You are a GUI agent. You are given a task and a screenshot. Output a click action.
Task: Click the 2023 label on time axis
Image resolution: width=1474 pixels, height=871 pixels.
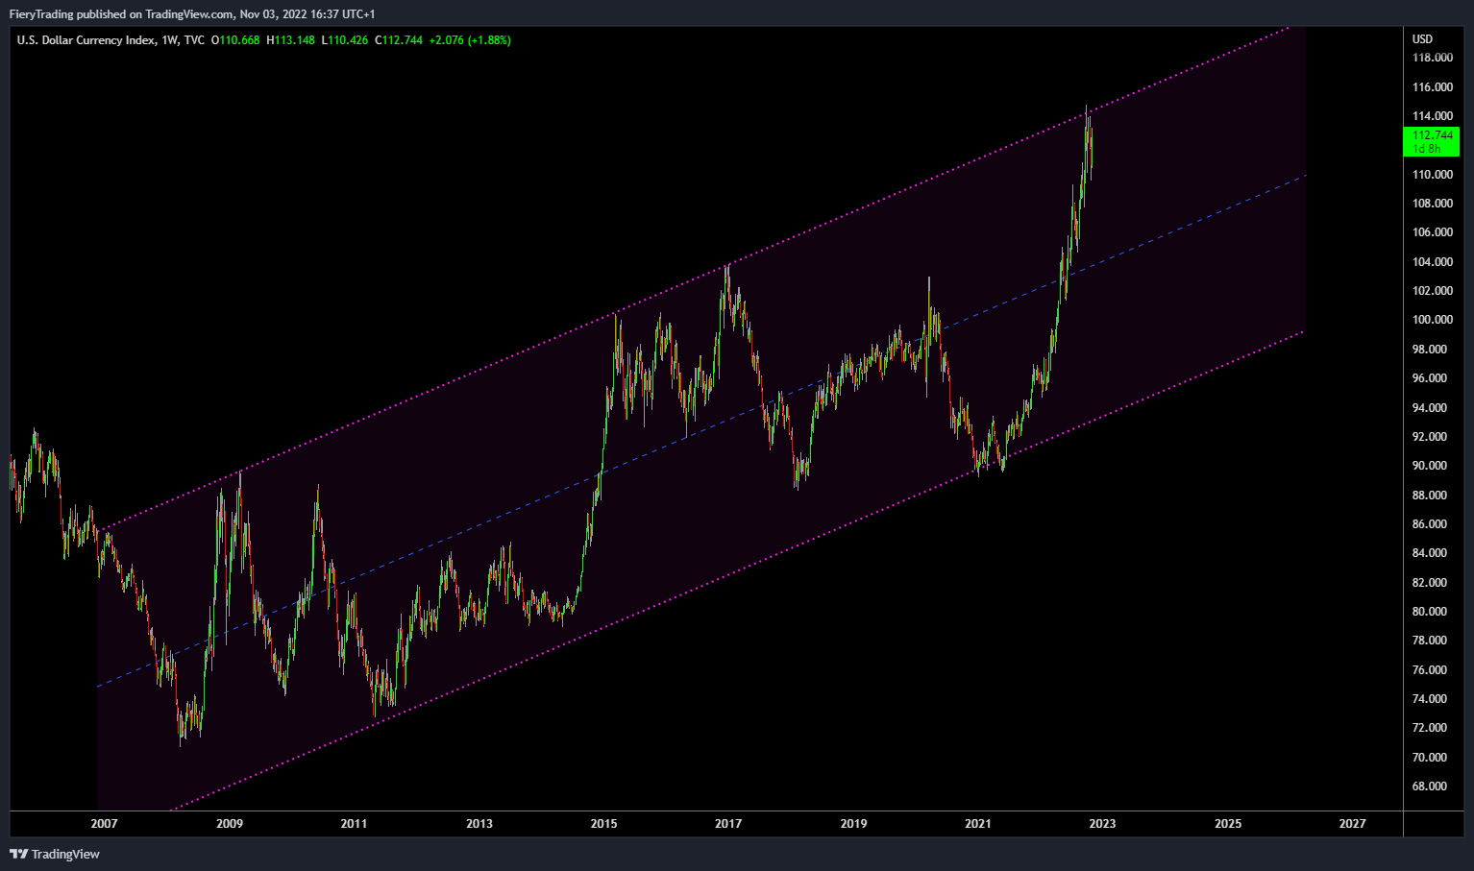[1102, 824]
